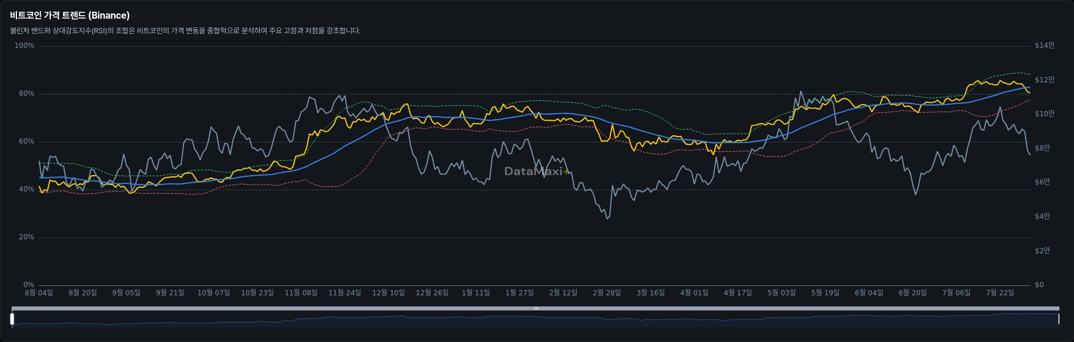Click the mini price overview in the navigator

click(535, 319)
